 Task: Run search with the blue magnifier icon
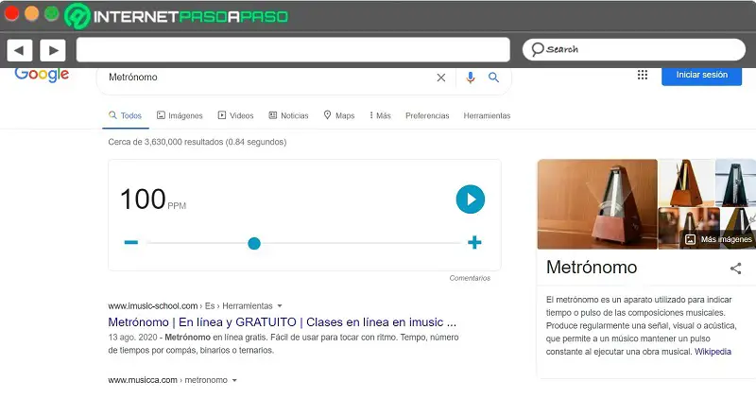point(493,78)
